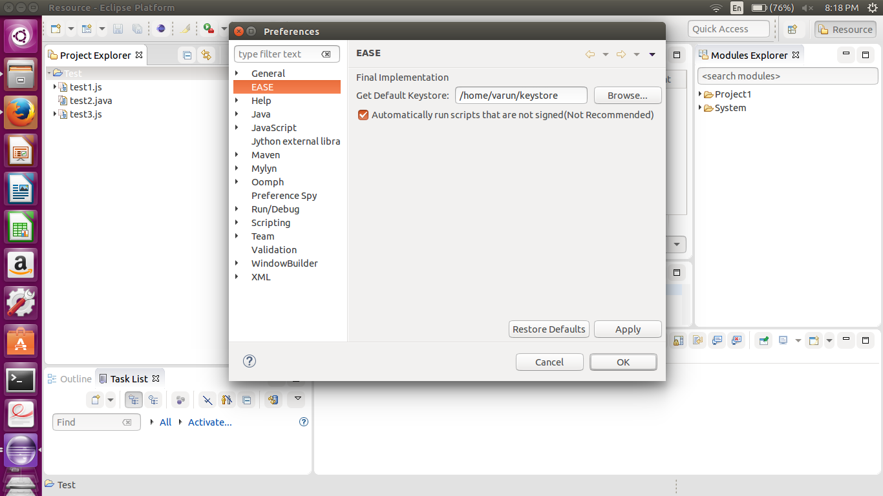Click the Save All toolbar icon
Screen dimensions: 883x496
pos(137,29)
